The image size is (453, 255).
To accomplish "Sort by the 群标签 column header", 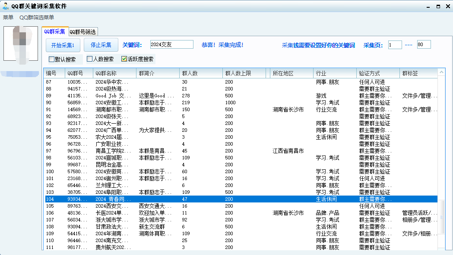I will click(418, 73).
